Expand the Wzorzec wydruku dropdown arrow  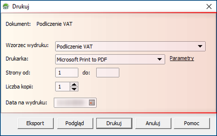(x=200, y=46)
